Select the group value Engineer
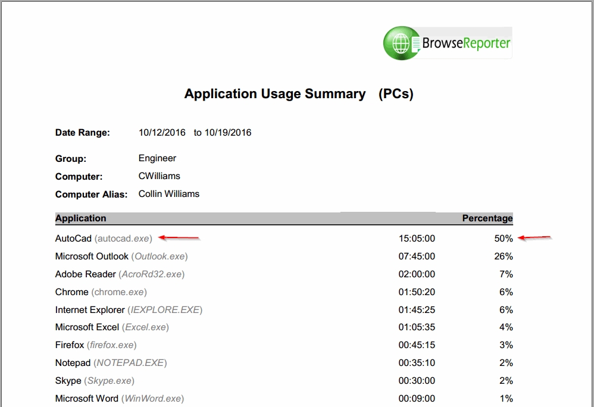The height and width of the screenshot is (407, 594). click(157, 158)
